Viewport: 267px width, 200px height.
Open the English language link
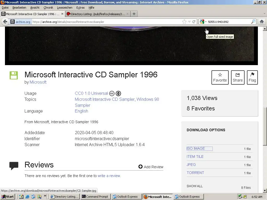pos(81,111)
